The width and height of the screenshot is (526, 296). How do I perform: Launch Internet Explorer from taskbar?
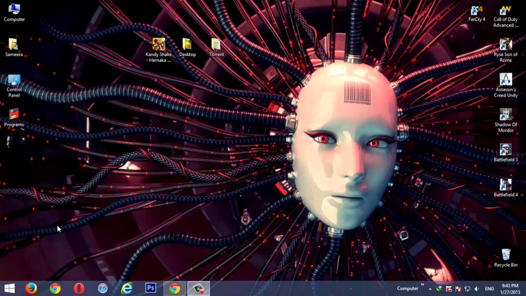127,288
